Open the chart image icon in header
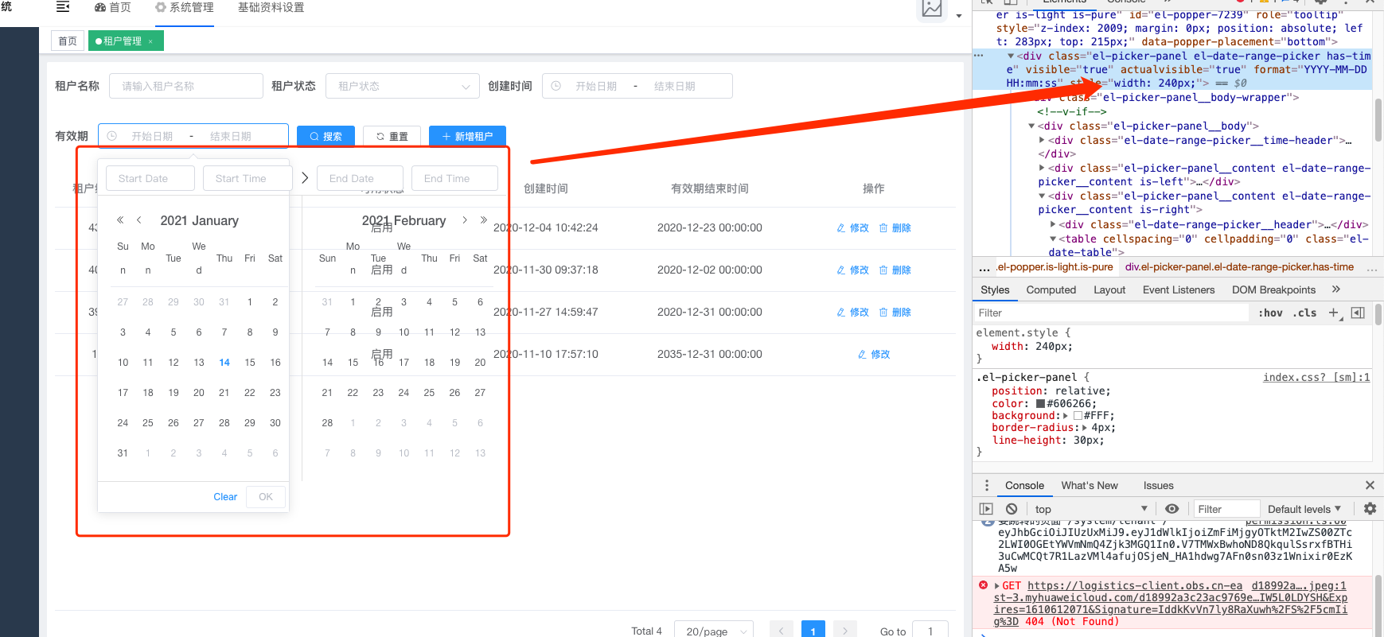Viewport: 1384px width, 637px height. pyautogui.click(x=932, y=9)
